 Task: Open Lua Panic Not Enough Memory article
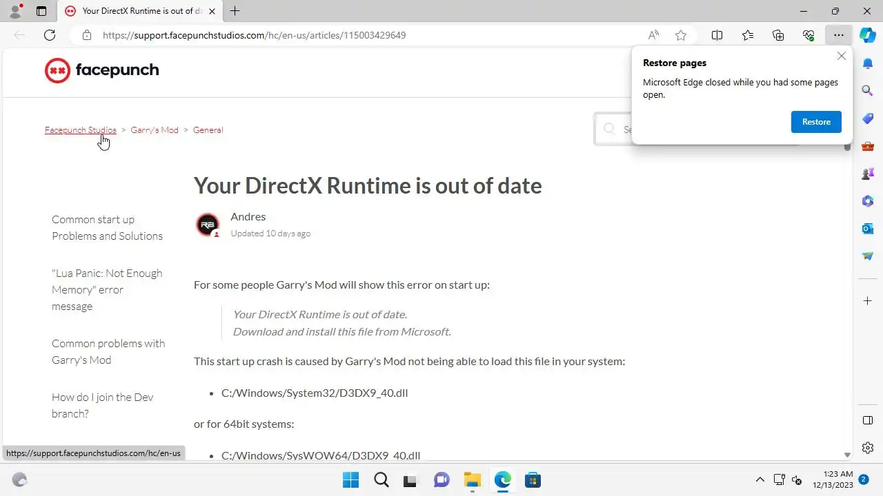click(x=107, y=290)
